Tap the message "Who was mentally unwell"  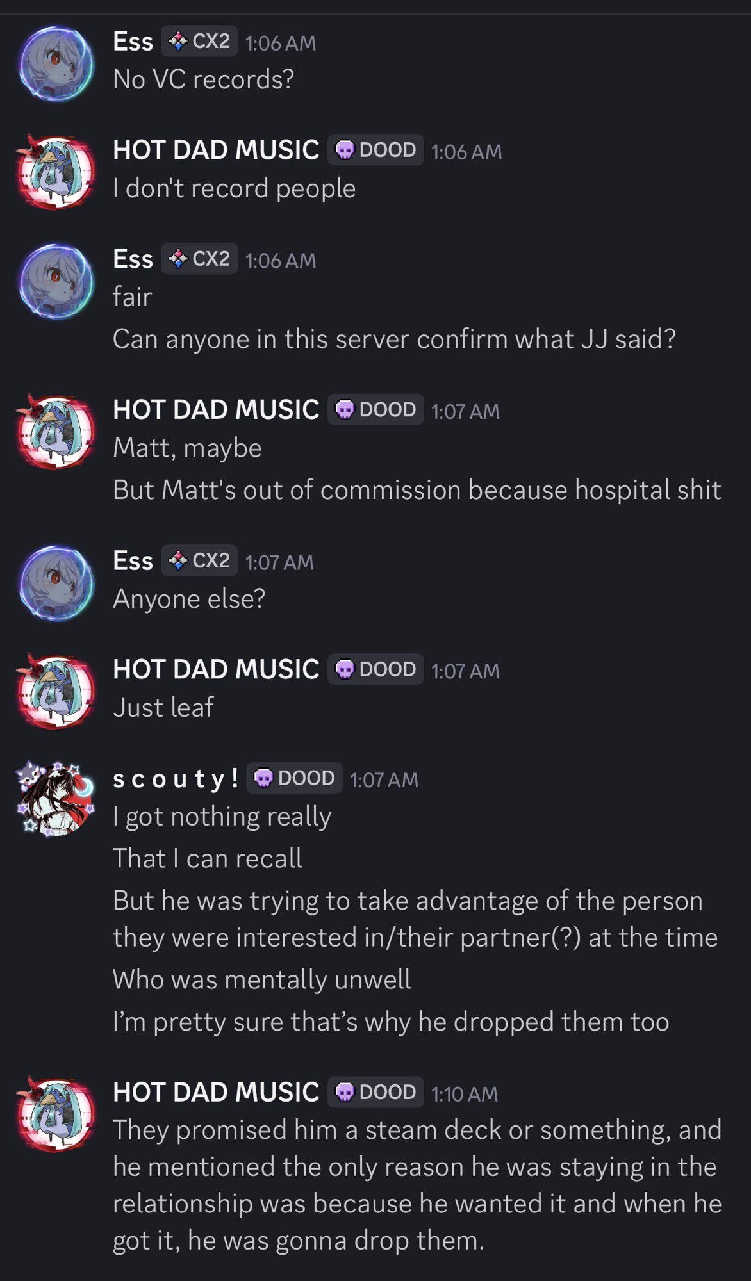tap(262, 980)
